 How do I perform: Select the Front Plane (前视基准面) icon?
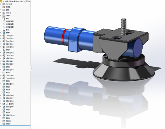[x=4, y=21]
